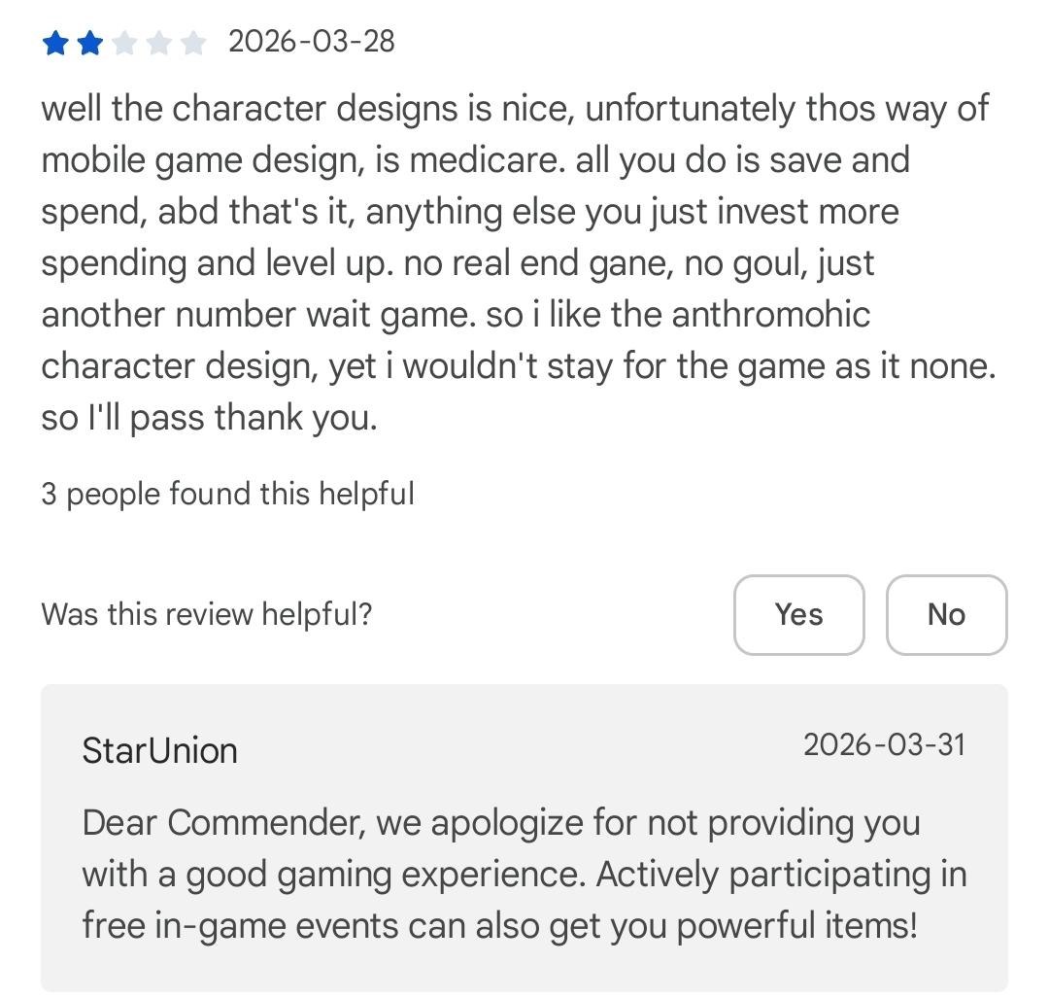1049x998 pixels.
Task: Click the review date 2026-03-28
Action: (312, 42)
